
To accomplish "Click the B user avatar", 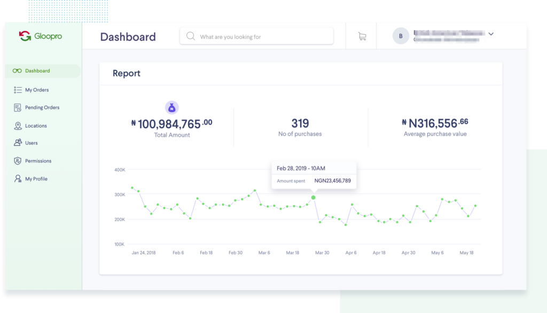I will 401,36.
